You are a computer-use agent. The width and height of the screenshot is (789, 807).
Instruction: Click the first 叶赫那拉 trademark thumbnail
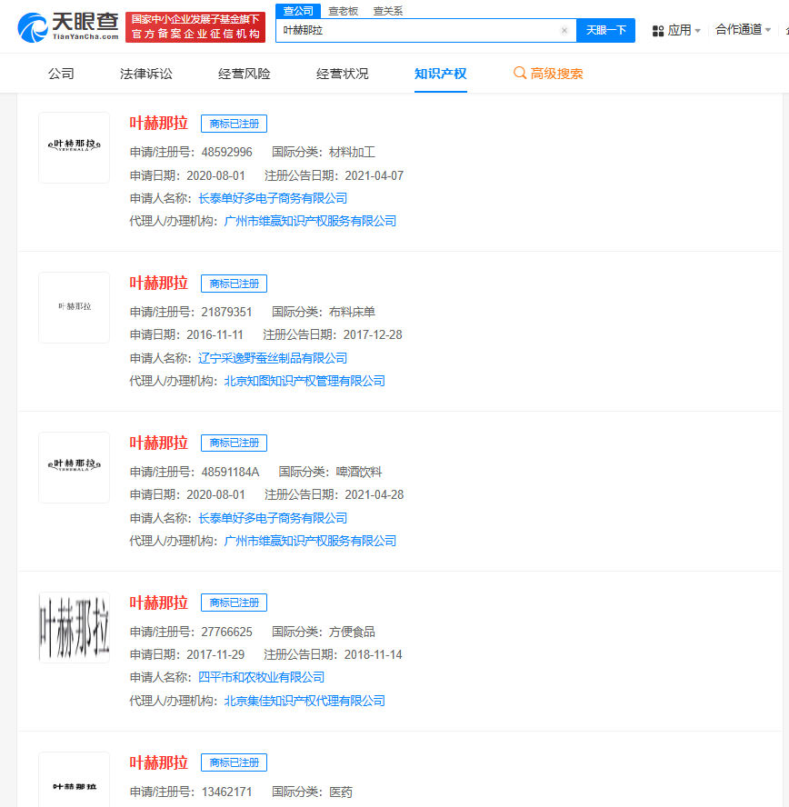click(x=74, y=147)
